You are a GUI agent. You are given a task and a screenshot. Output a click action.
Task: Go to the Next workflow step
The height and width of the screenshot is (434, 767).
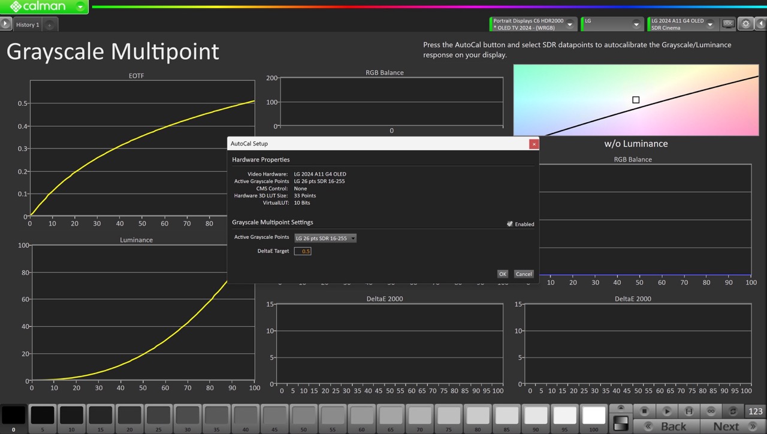click(x=733, y=426)
